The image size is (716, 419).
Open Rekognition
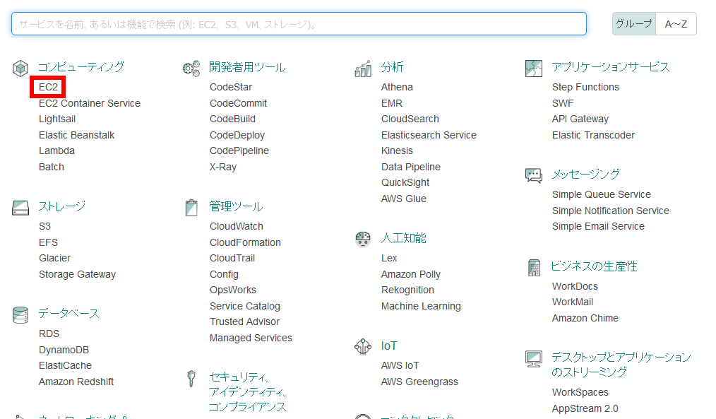pyautogui.click(x=407, y=290)
